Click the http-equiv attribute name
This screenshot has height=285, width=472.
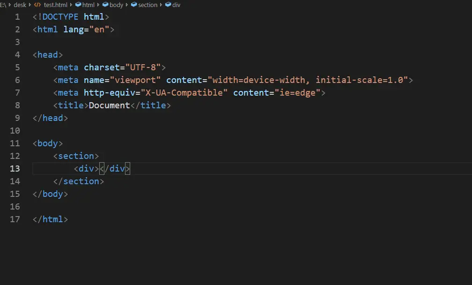(110, 93)
